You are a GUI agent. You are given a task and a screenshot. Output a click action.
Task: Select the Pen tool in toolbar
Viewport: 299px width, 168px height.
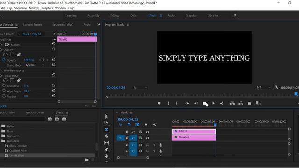(x=107, y=149)
